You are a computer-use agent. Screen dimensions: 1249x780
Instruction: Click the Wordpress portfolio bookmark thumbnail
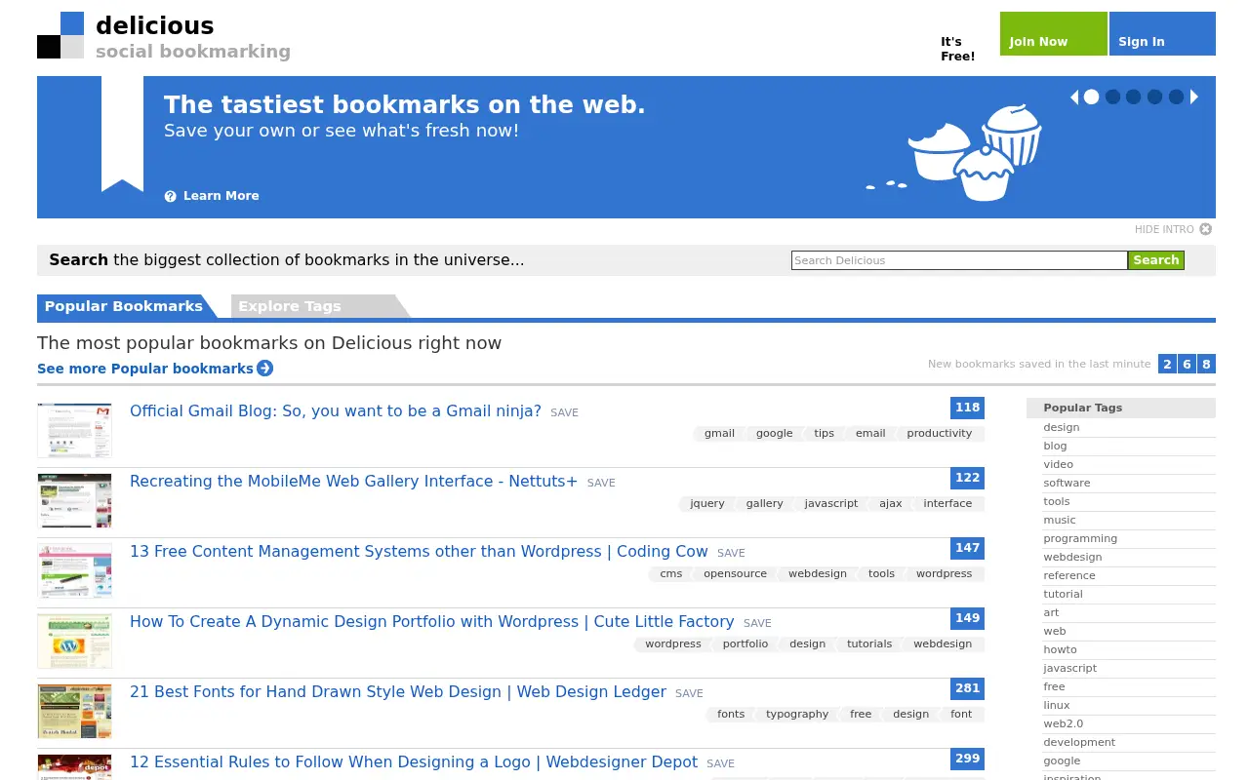(x=75, y=642)
